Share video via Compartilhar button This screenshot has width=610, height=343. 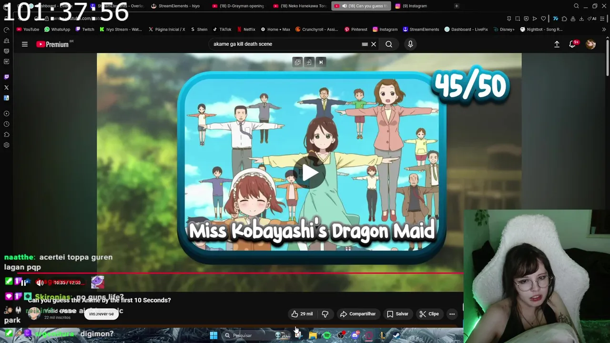358,314
